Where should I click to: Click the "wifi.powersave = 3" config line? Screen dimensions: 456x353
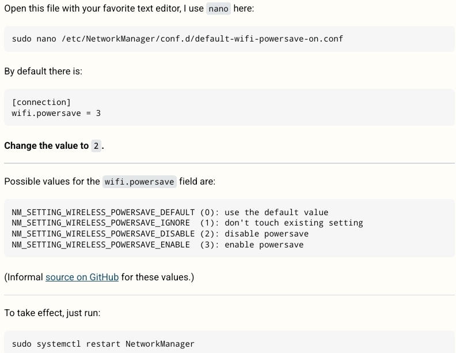click(x=56, y=113)
